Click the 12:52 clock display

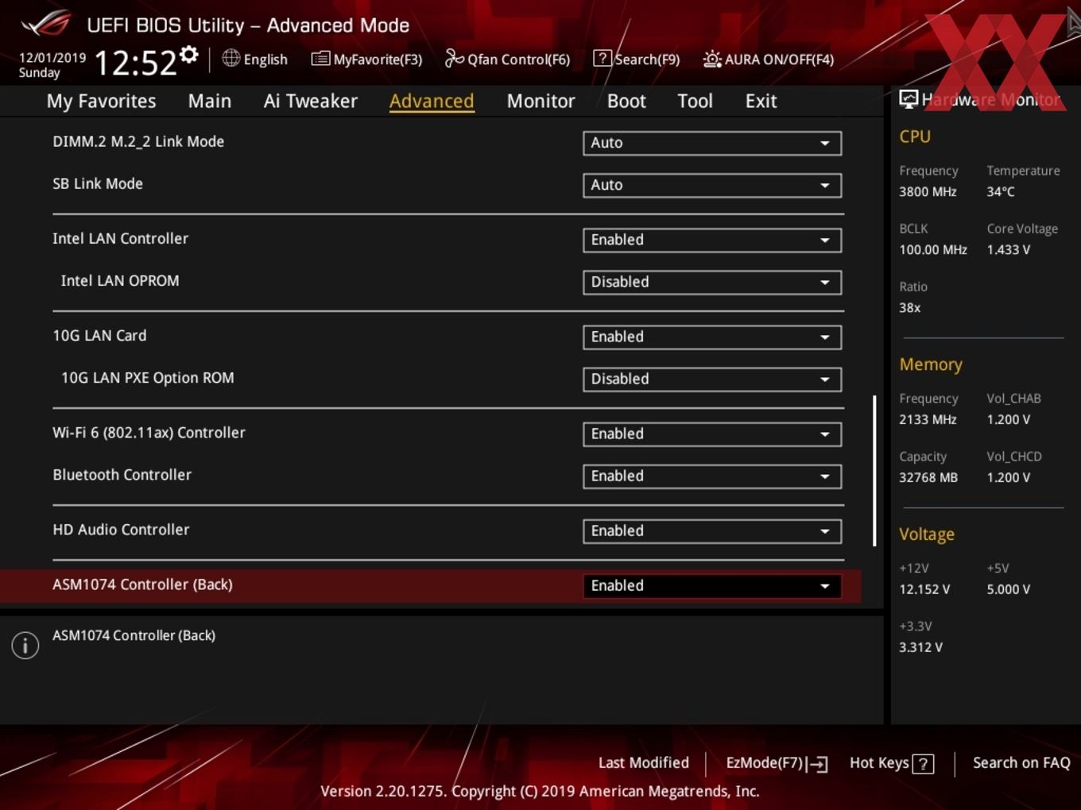(x=135, y=62)
